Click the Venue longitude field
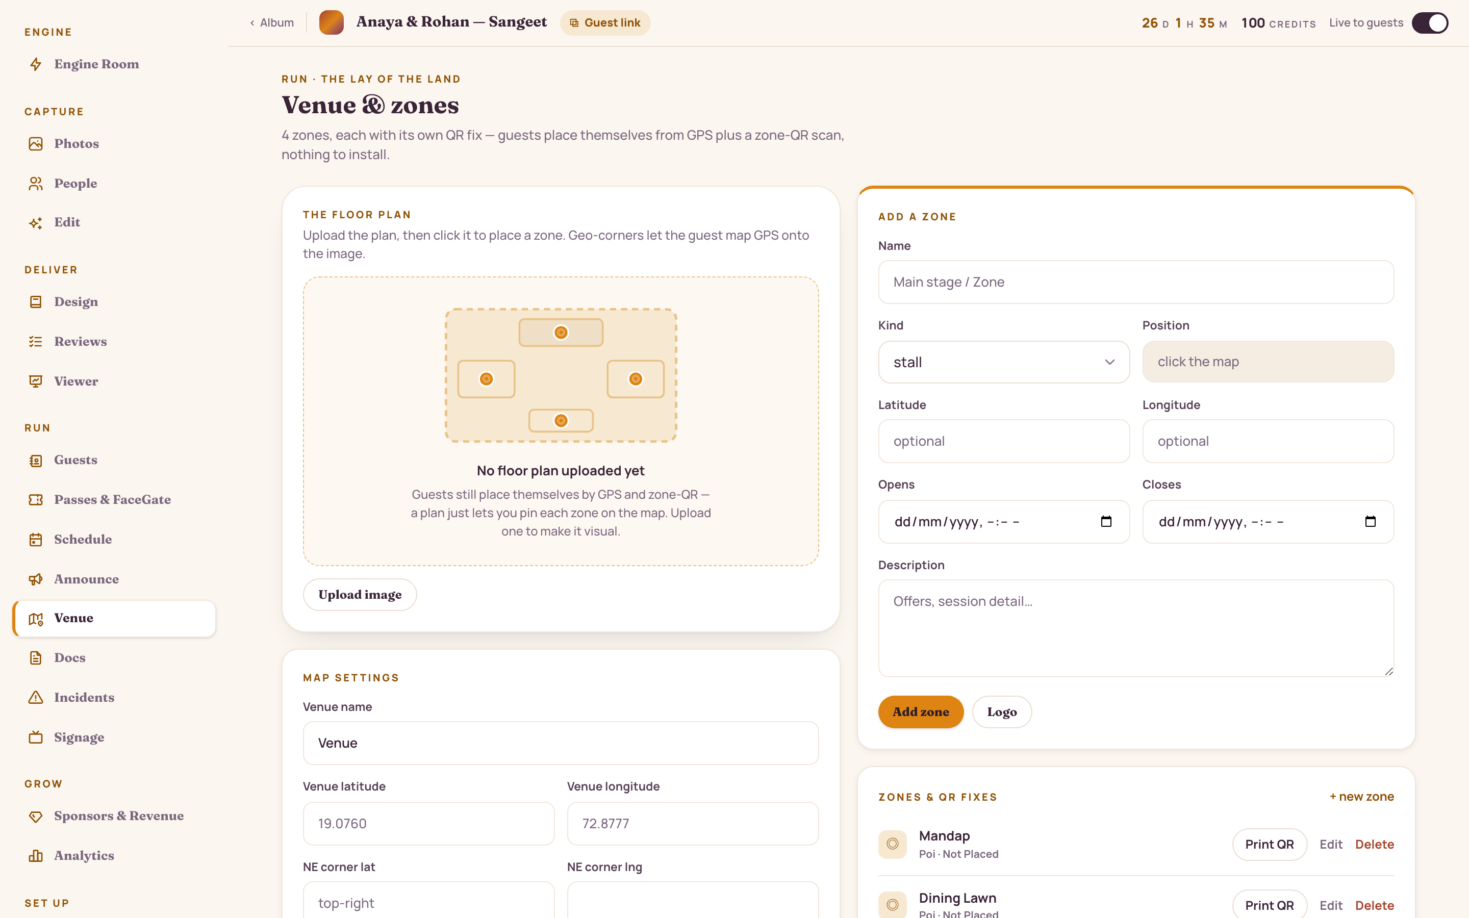Image resolution: width=1469 pixels, height=918 pixels. (693, 824)
